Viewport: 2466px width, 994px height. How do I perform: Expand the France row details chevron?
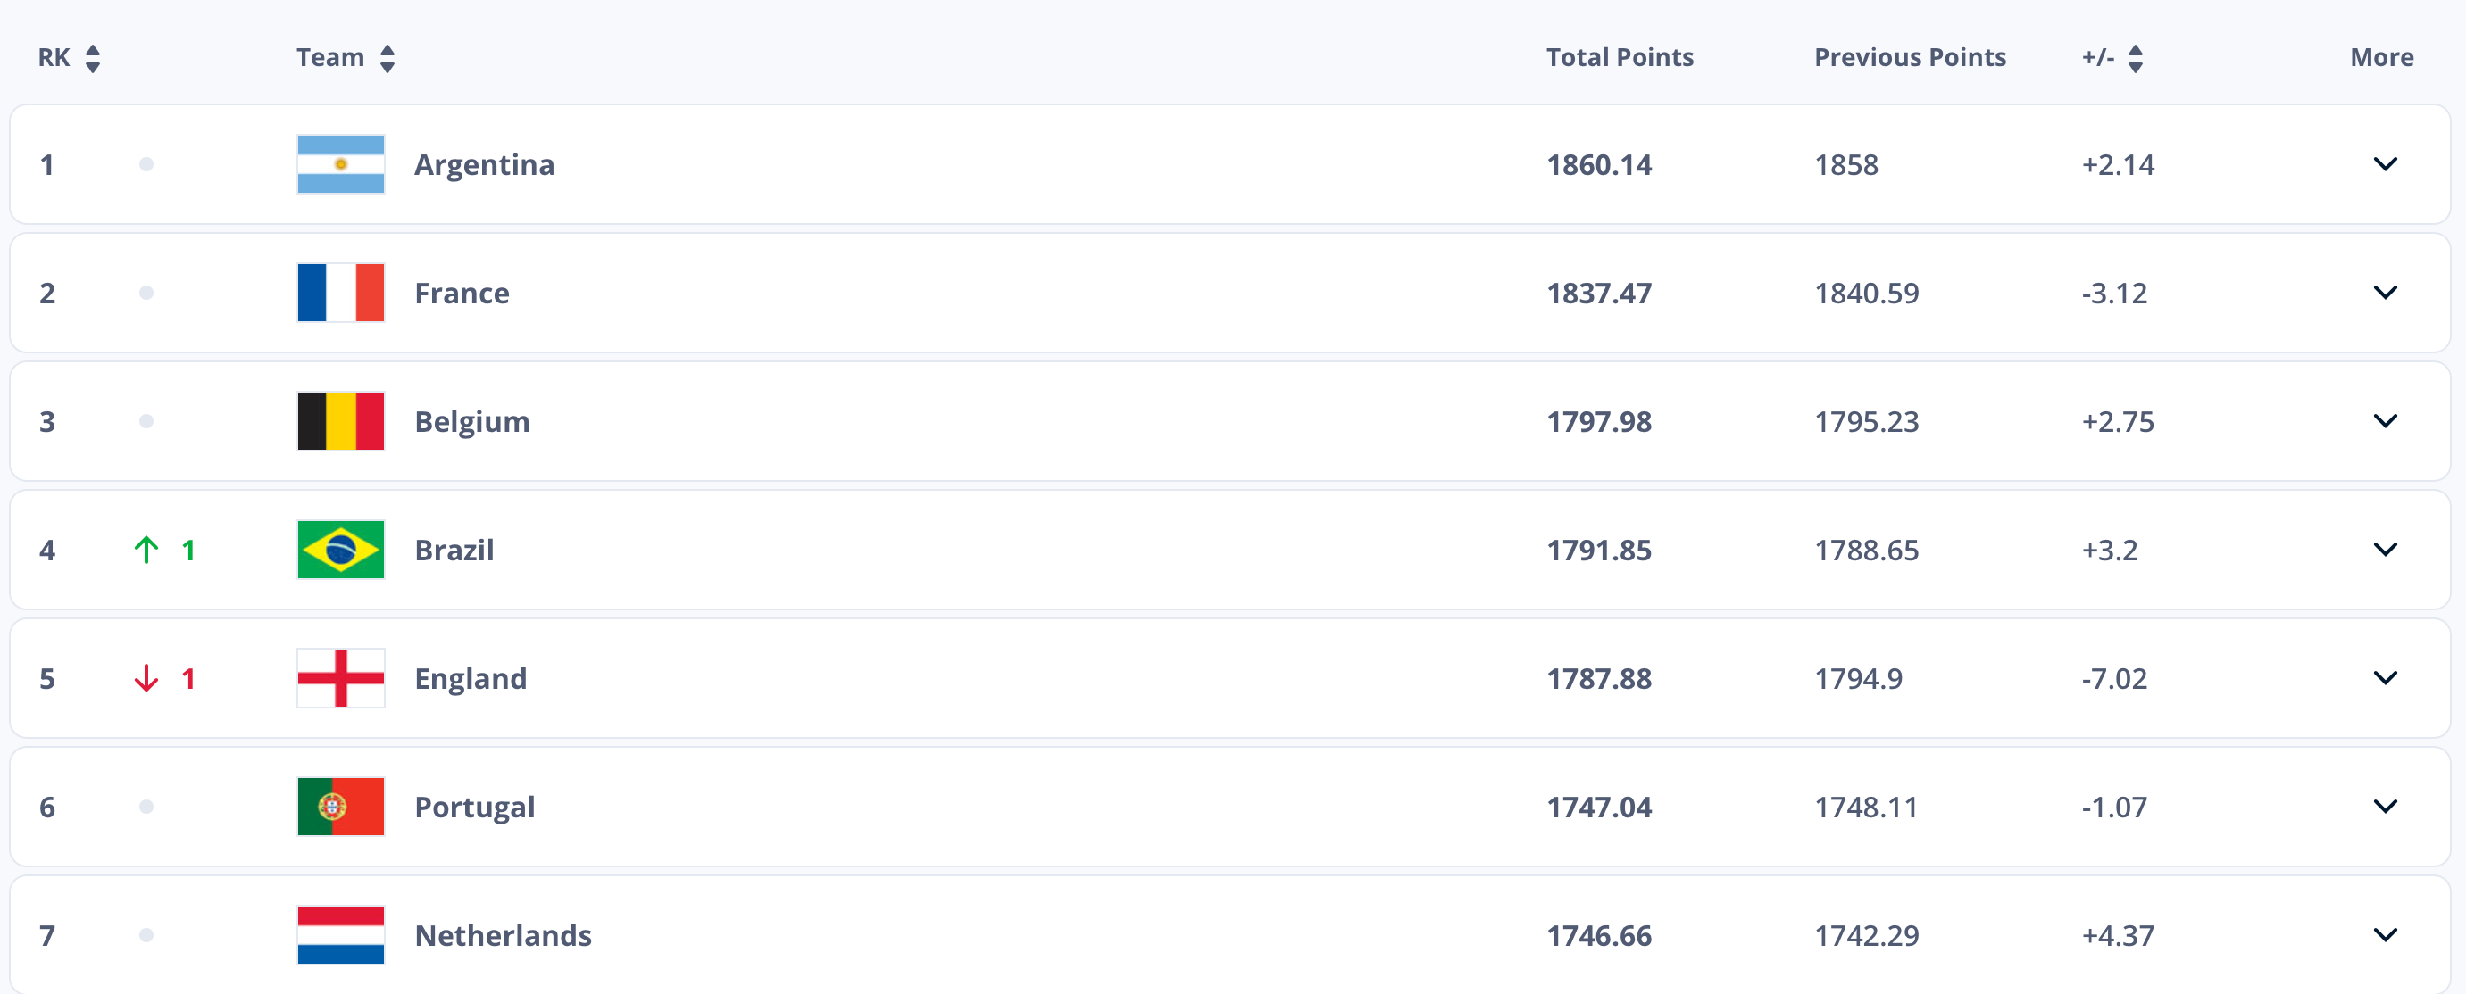point(2385,293)
